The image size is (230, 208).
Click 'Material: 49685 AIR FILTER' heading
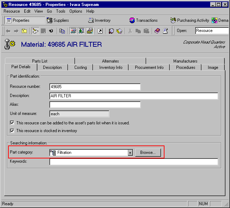pos(61,44)
